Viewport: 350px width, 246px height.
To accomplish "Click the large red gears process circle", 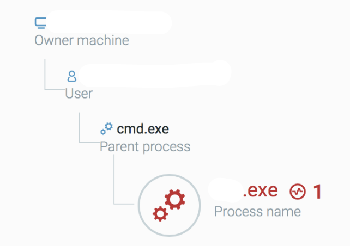I will click(x=169, y=205).
